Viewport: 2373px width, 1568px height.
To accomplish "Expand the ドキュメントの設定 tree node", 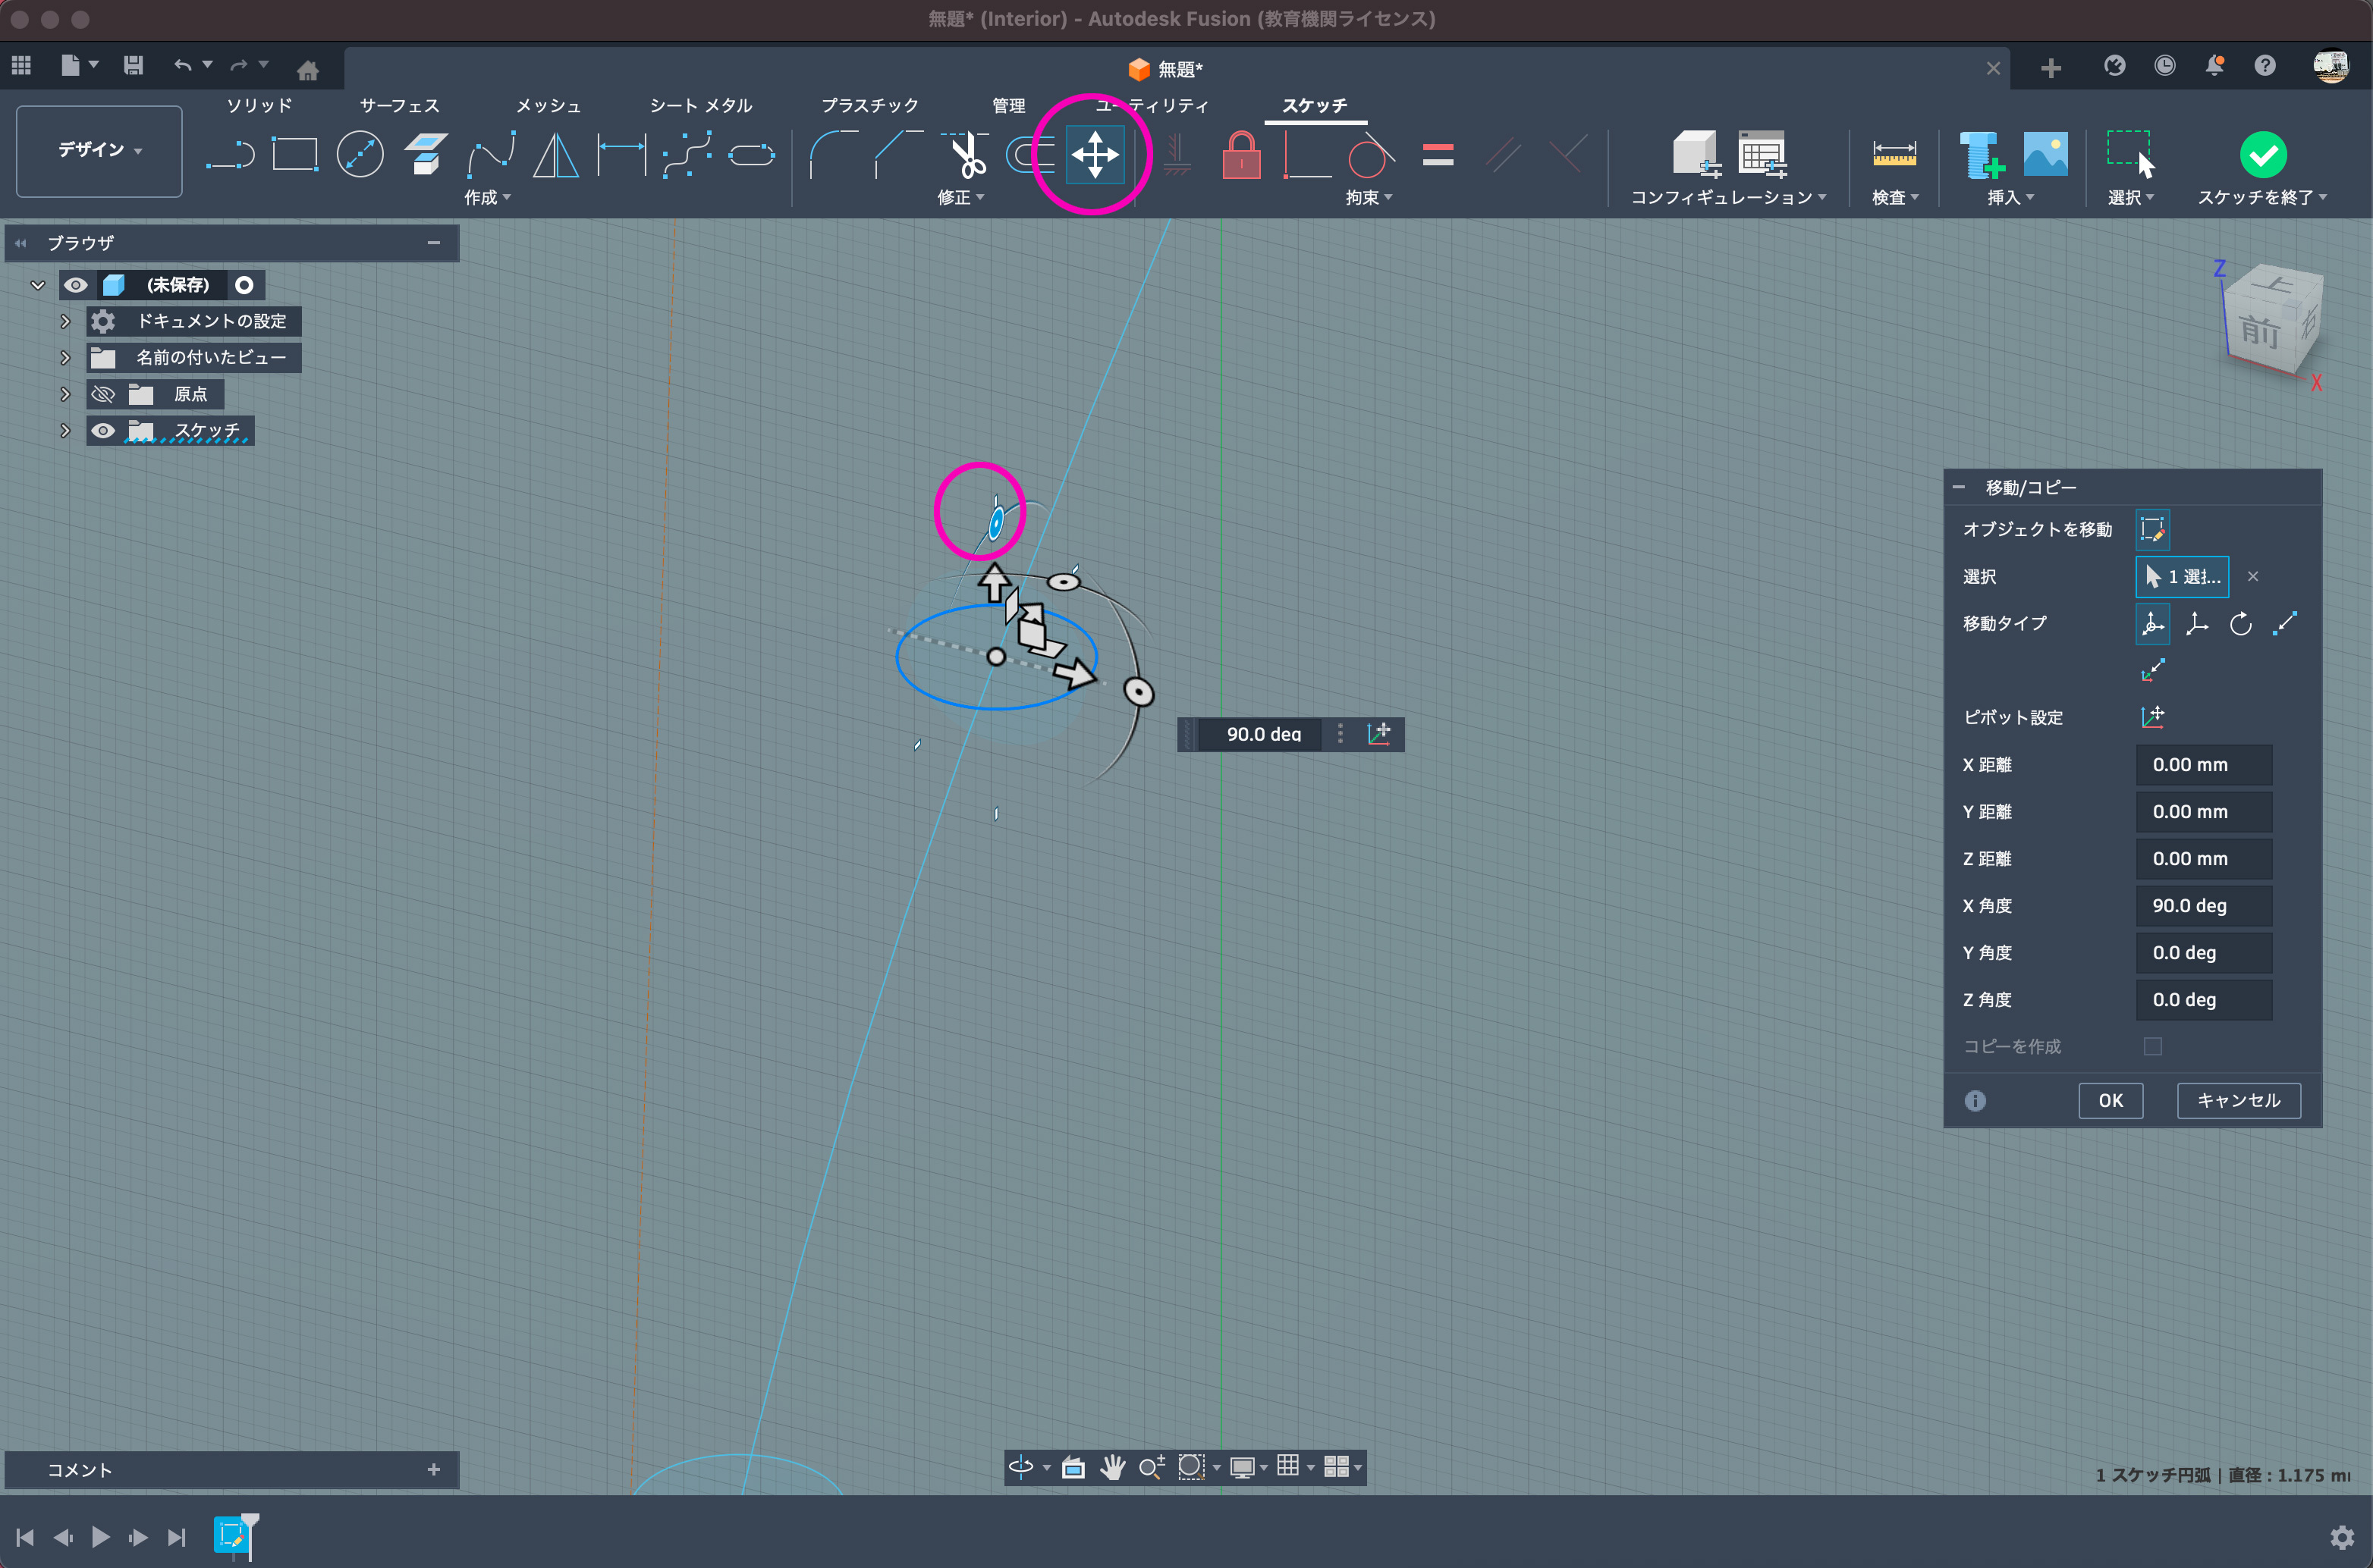I will 65,321.
